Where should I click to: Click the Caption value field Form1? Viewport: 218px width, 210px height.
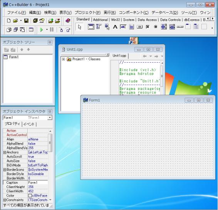point(38,183)
